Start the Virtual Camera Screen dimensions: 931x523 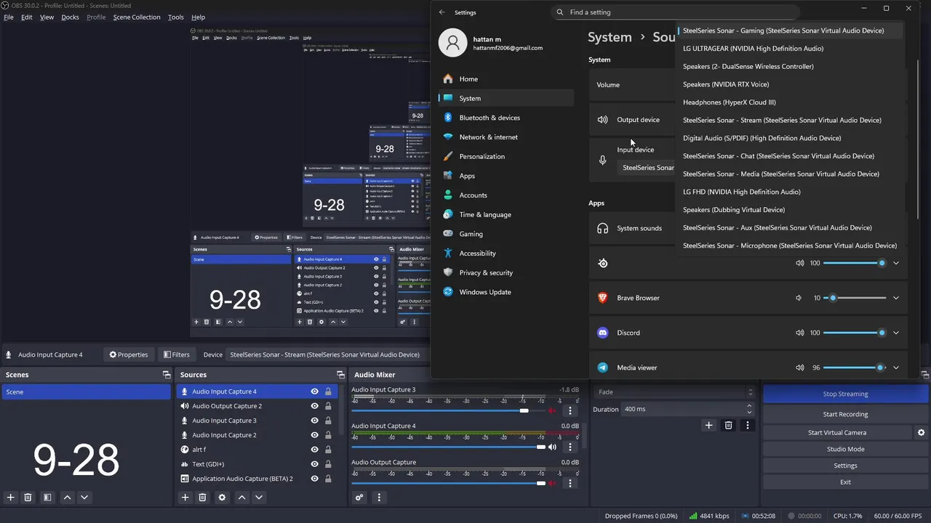(x=837, y=432)
